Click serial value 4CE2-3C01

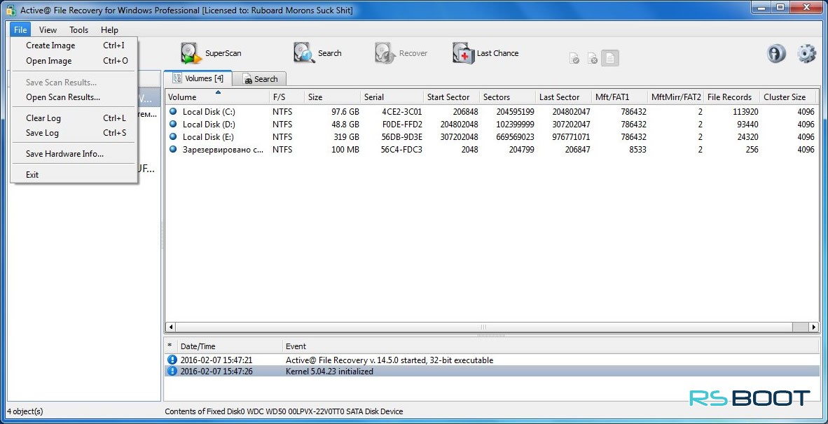[x=401, y=112]
